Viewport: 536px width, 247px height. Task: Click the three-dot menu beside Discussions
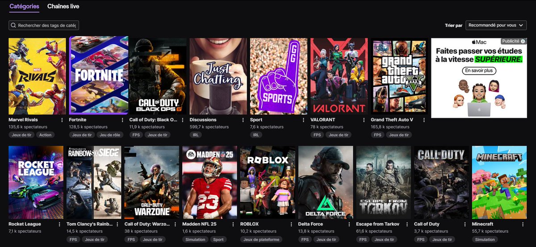pyautogui.click(x=243, y=120)
